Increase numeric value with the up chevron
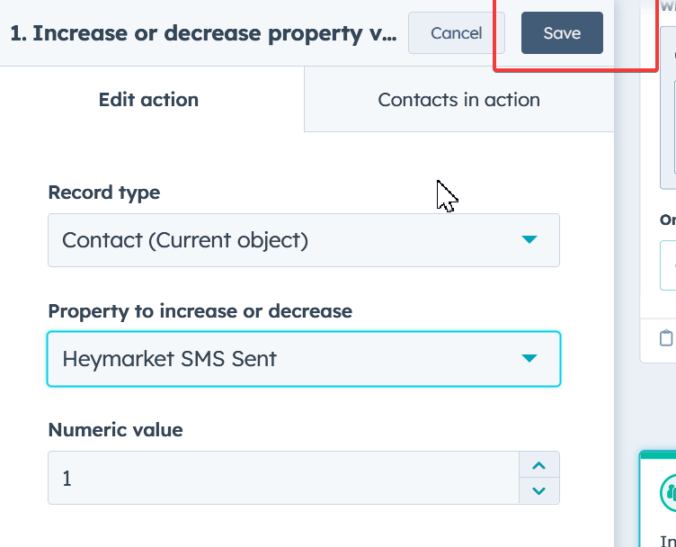The height and width of the screenshot is (547, 676). coord(539,466)
